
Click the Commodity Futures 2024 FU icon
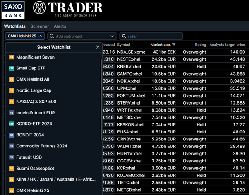click(12, 146)
